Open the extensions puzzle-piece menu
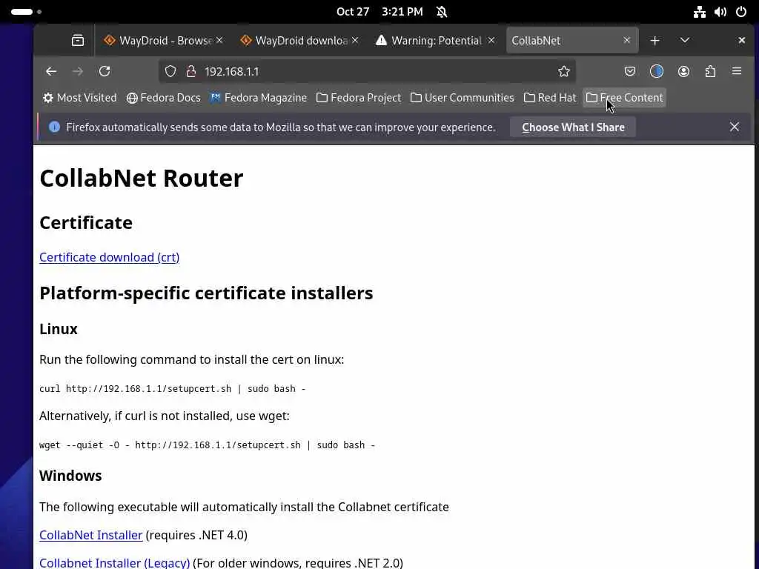 point(710,72)
